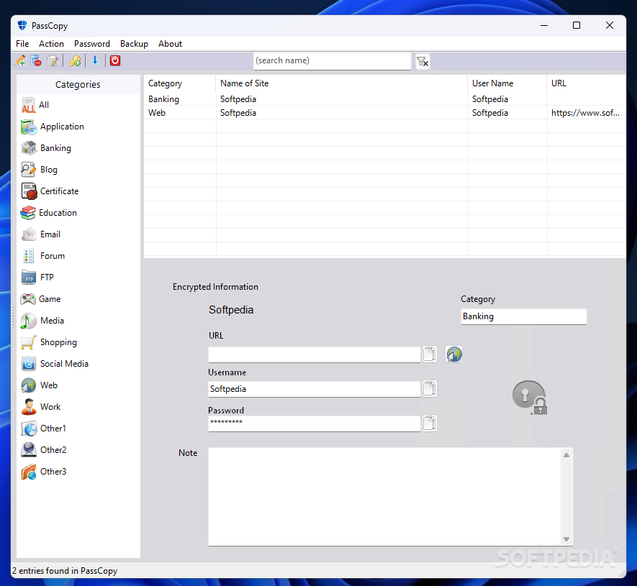This screenshot has height=586, width=637.
Task: Sort by the User Name column header
Action: pyautogui.click(x=507, y=83)
